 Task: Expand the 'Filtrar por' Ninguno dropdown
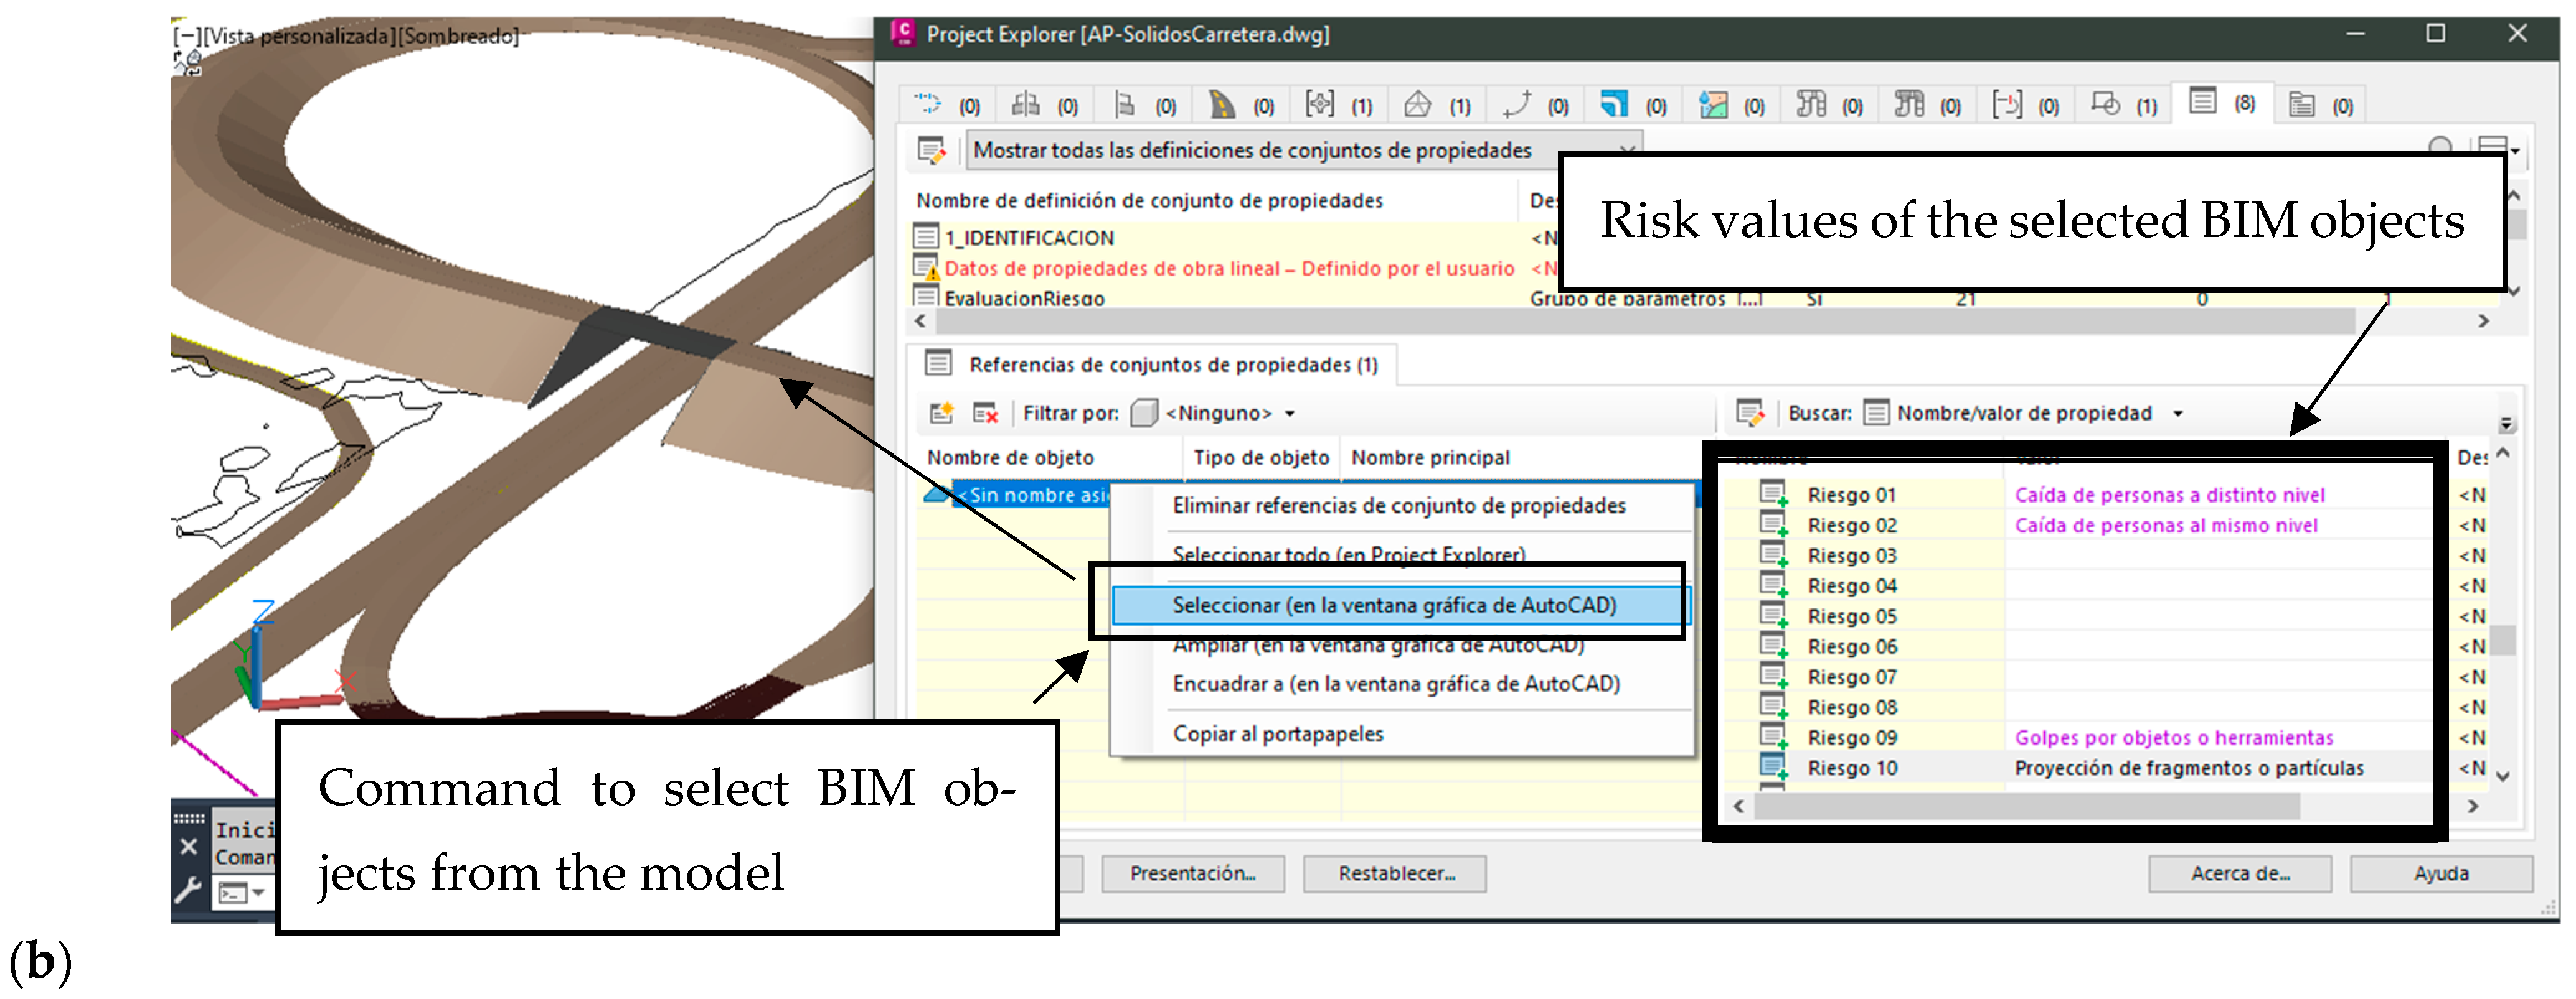tap(1290, 414)
